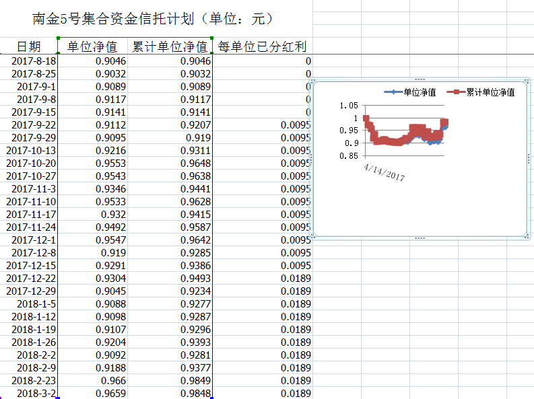The image size is (534, 399).
Task: Click the 日期 column header cell
Action: [28, 46]
